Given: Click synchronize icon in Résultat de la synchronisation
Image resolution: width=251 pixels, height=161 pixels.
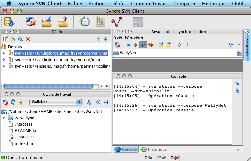Looking at the screenshot, I should [x=118, y=45].
